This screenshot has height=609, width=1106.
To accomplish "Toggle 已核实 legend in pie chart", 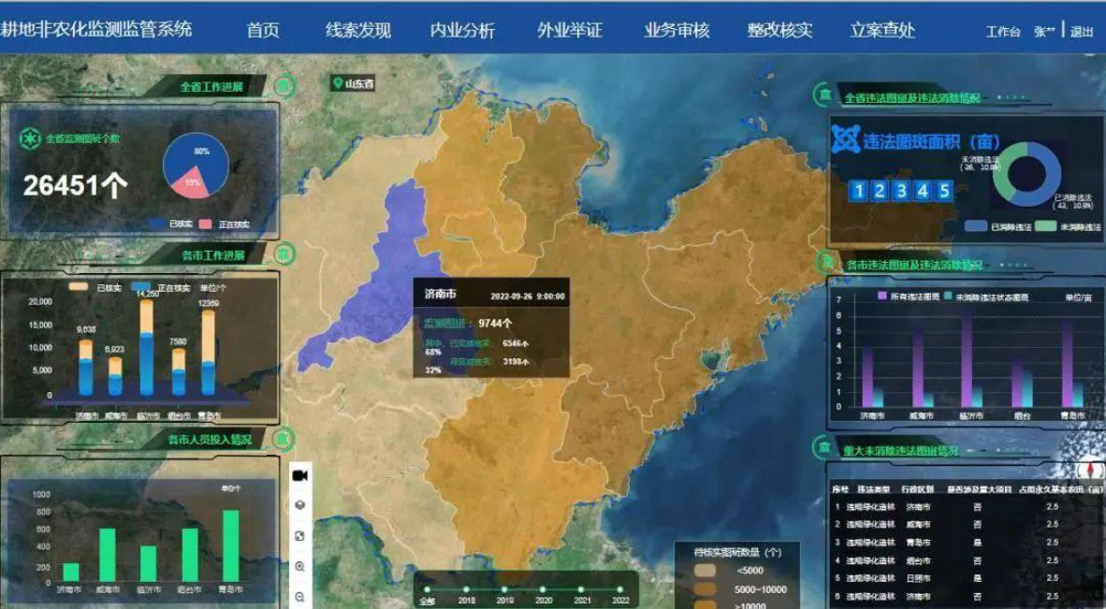I will click(x=170, y=225).
